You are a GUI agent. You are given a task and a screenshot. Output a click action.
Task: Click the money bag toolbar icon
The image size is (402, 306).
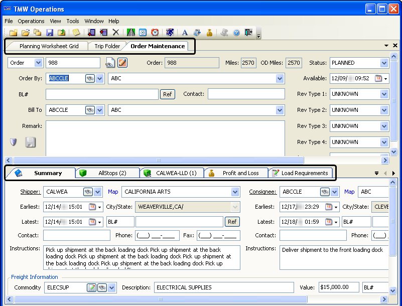click(x=209, y=33)
